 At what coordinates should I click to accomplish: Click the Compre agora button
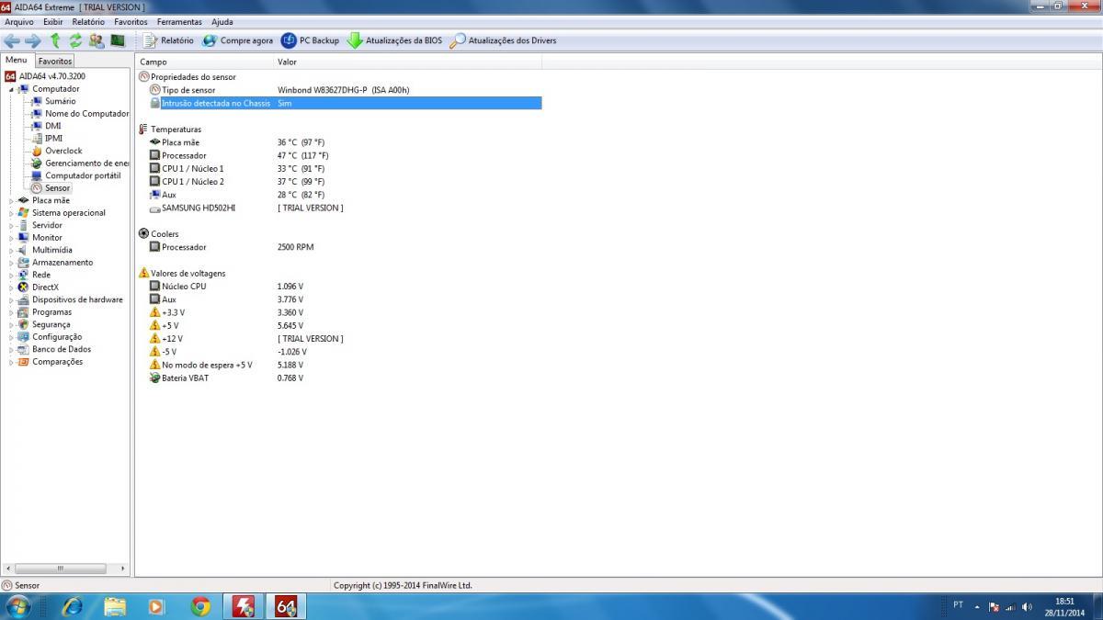(237, 40)
